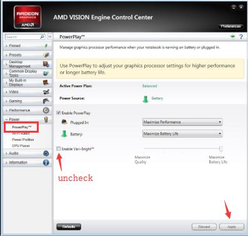Click the Presets sidebar icon

[x=46, y=55]
